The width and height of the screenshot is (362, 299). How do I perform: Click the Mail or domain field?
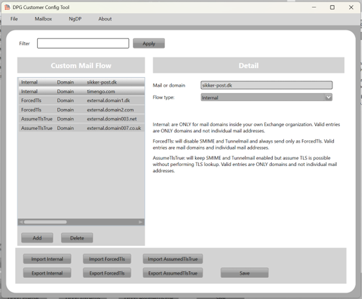point(266,85)
